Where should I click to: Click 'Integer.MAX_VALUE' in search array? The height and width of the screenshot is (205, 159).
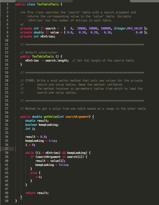pyautogui.click(x=128, y=28)
